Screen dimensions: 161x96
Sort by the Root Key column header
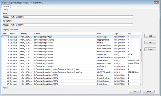pos(26,34)
